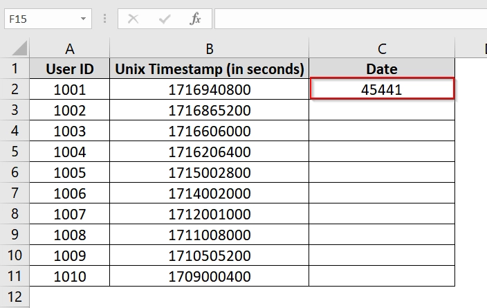Select row 8 header

[x=15, y=214]
